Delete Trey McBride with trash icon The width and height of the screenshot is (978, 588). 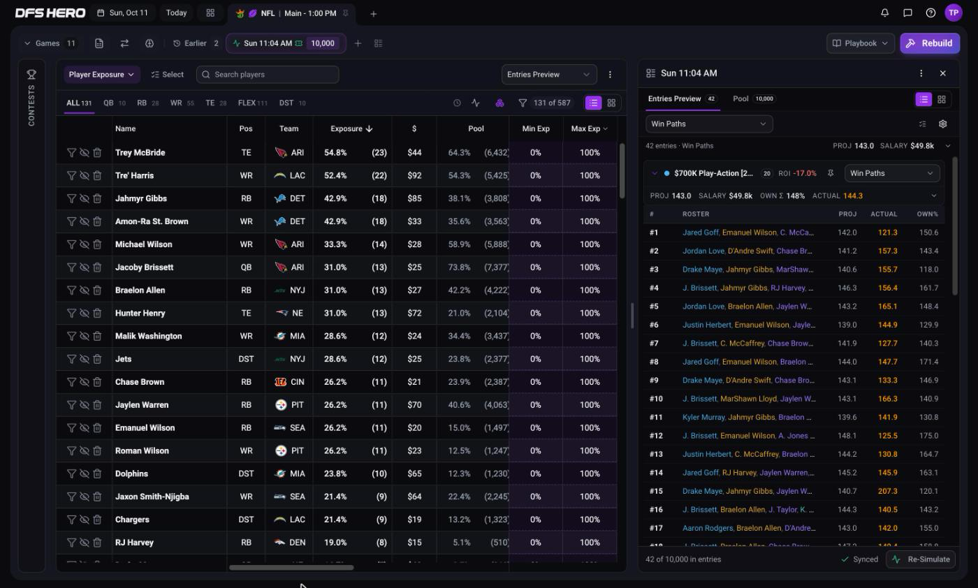coord(97,152)
